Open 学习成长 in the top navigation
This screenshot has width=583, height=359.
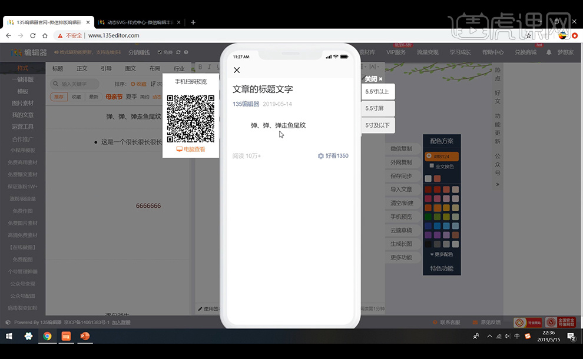coord(461,52)
